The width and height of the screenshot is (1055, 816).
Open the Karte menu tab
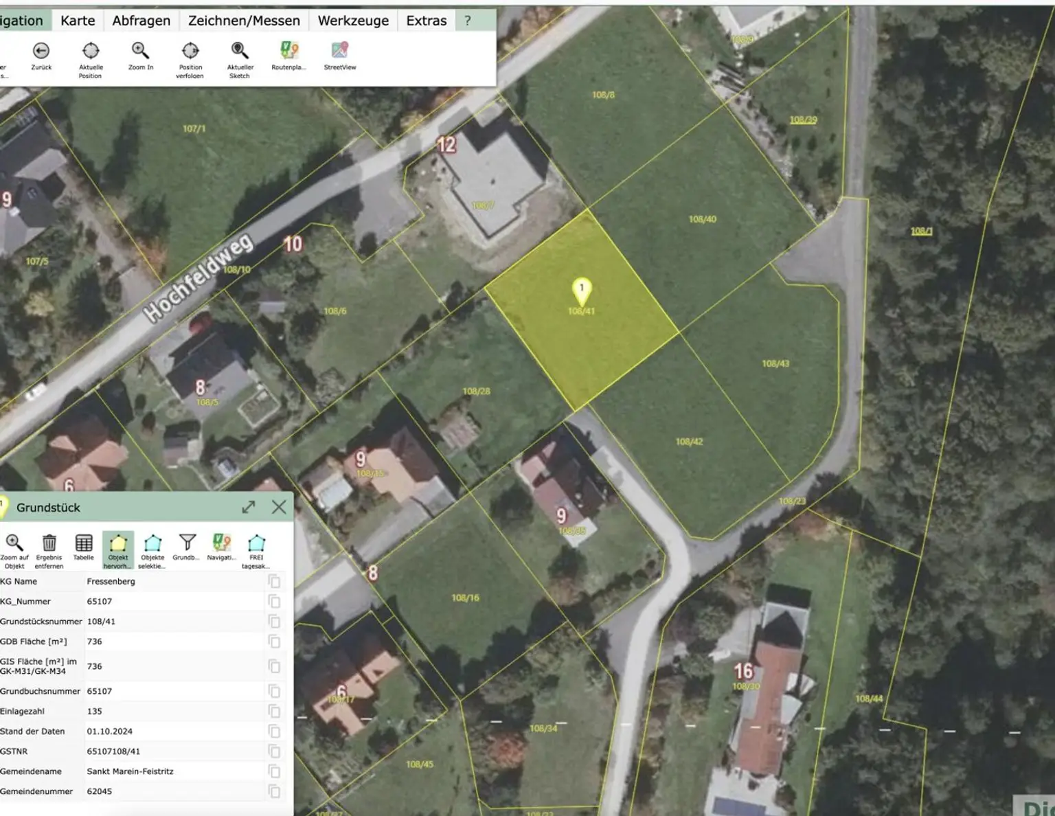coord(78,21)
